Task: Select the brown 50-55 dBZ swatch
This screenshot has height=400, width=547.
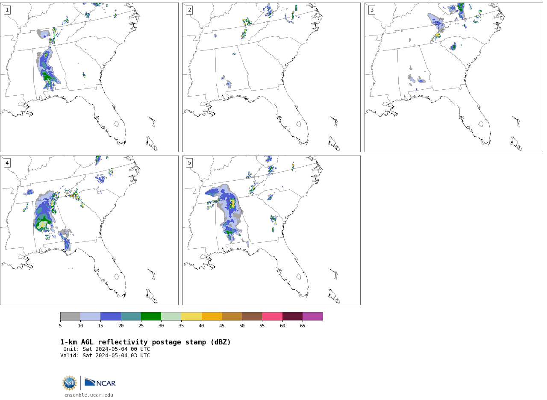Action: click(x=252, y=316)
